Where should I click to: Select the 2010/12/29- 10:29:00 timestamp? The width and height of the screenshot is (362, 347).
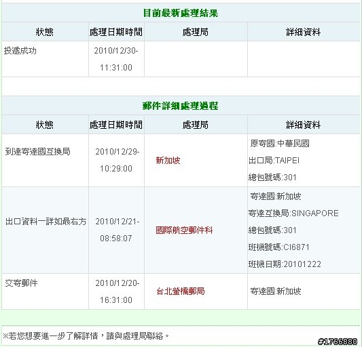[x=117, y=160]
